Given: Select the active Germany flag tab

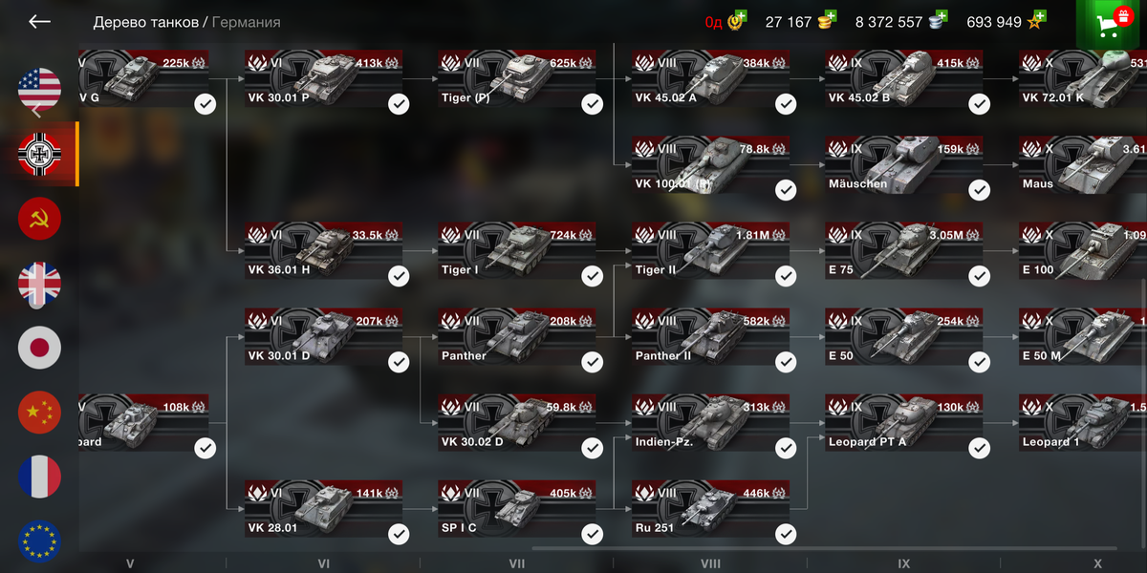Looking at the screenshot, I should coord(39,154).
